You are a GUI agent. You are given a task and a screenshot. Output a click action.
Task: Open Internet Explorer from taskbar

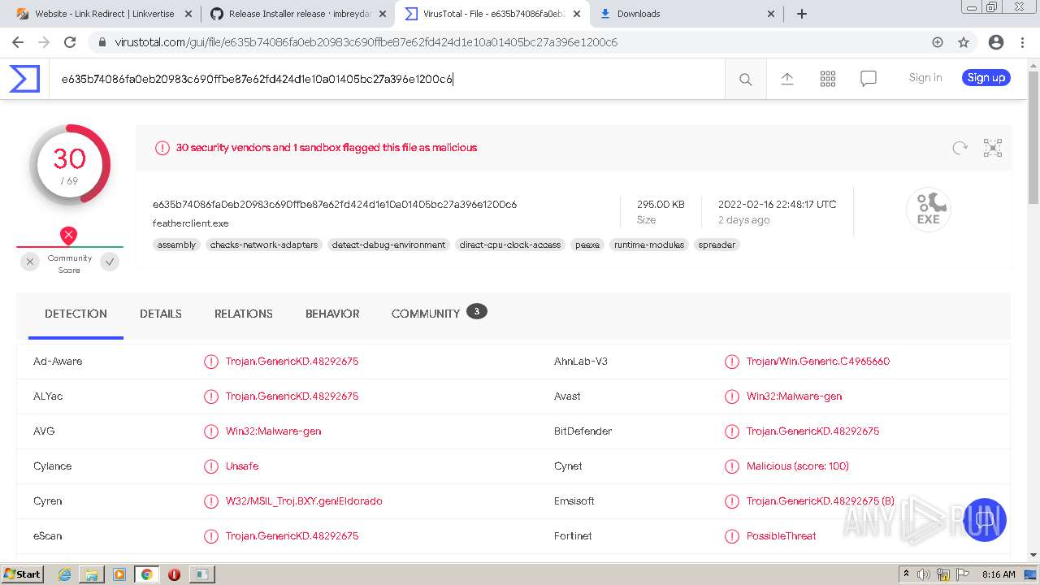coord(64,574)
